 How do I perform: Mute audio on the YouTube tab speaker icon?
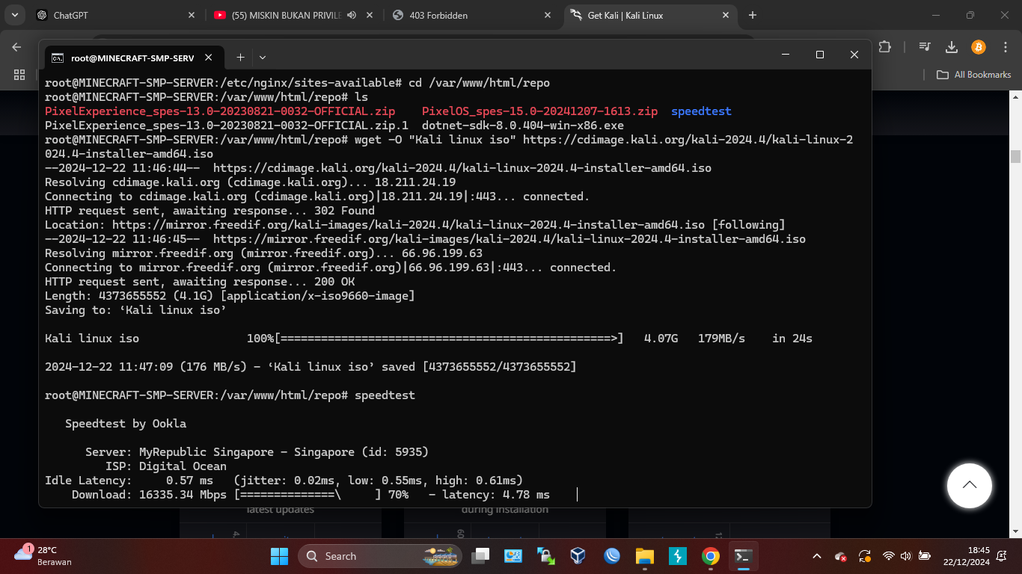(352, 15)
